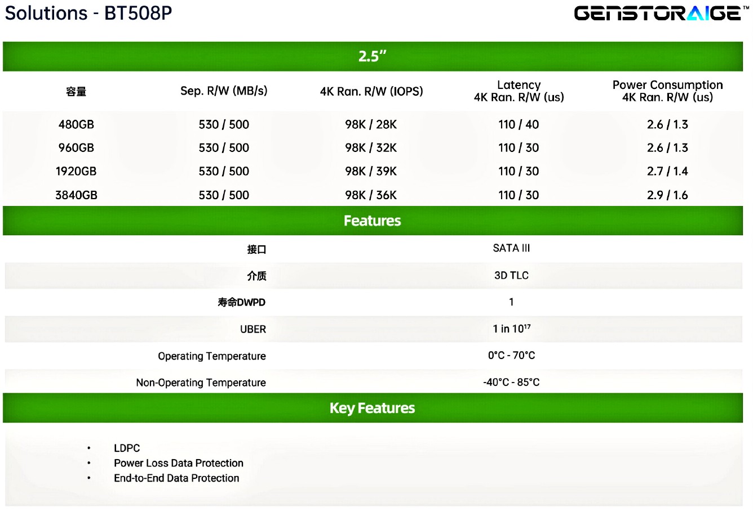The image size is (753, 512).
Task: Select the 3D TLC value
Action: tap(511, 275)
